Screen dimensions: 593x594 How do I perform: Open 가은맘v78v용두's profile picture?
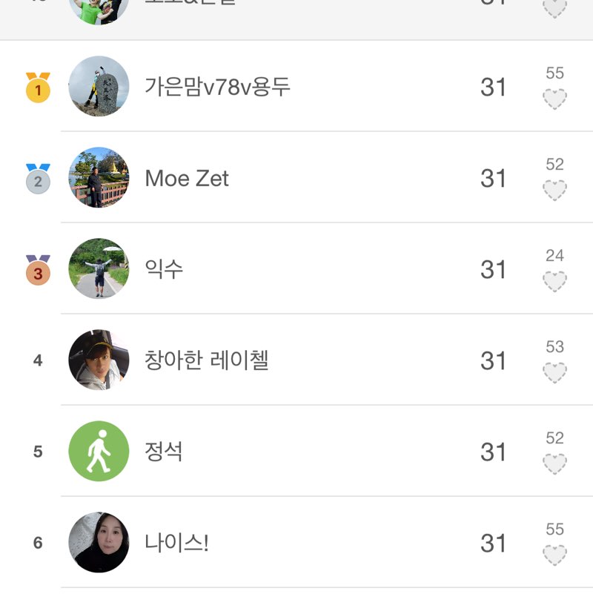click(x=99, y=87)
